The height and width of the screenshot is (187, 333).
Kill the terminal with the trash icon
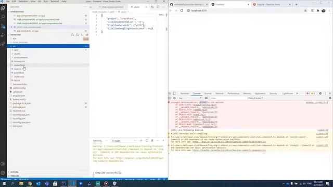point(152,141)
